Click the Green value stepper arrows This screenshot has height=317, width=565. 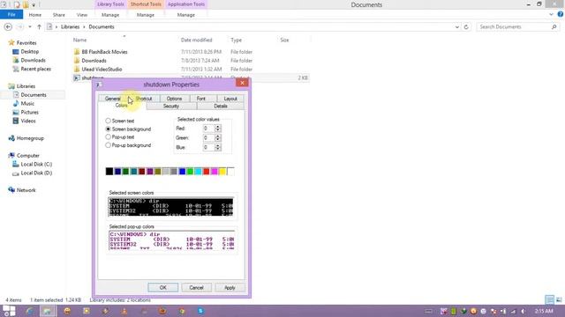pyautogui.click(x=218, y=137)
